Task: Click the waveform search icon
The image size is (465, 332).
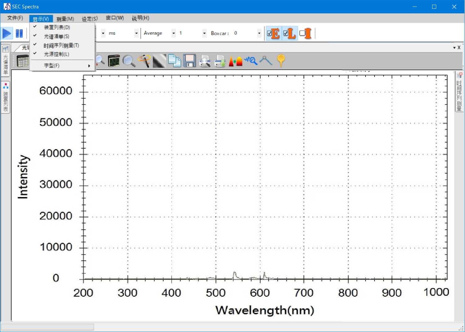Action: click(x=251, y=60)
